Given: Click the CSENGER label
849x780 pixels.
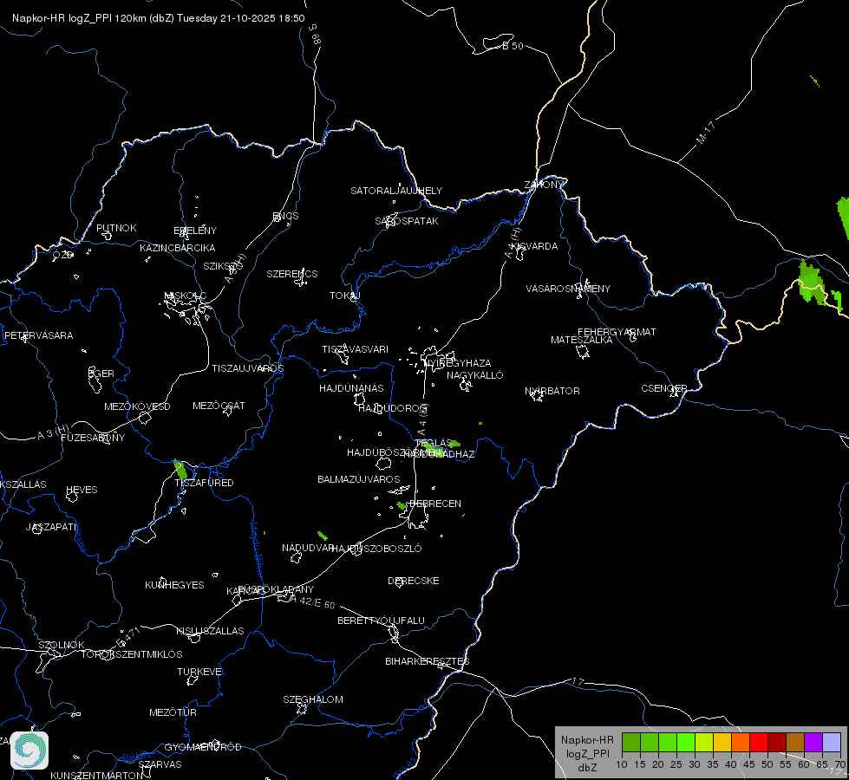Looking at the screenshot, I should [663, 388].
